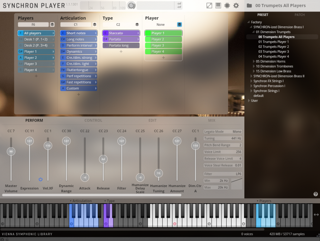Open the preset folder icon
This screenshot has height=241, width=320.
(249, 6)
